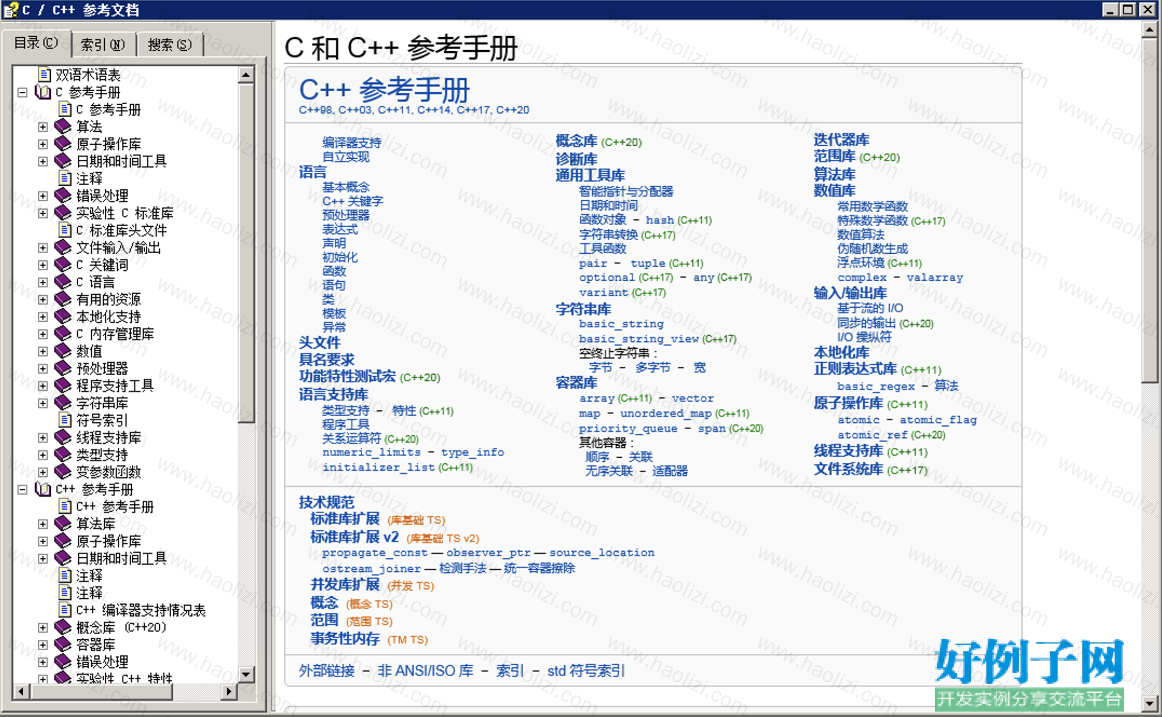Screen dimensions: 1162x717
Task: Select the book icon beside 错误处理 under C 参考手册
Action: click(x=63, y=195)
